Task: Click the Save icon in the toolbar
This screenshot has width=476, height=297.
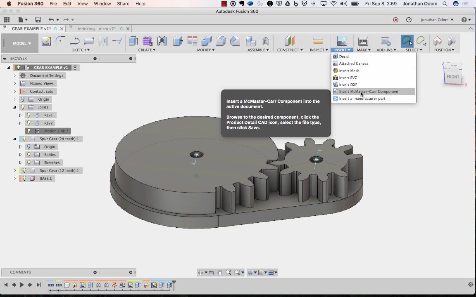Action: 38,20
